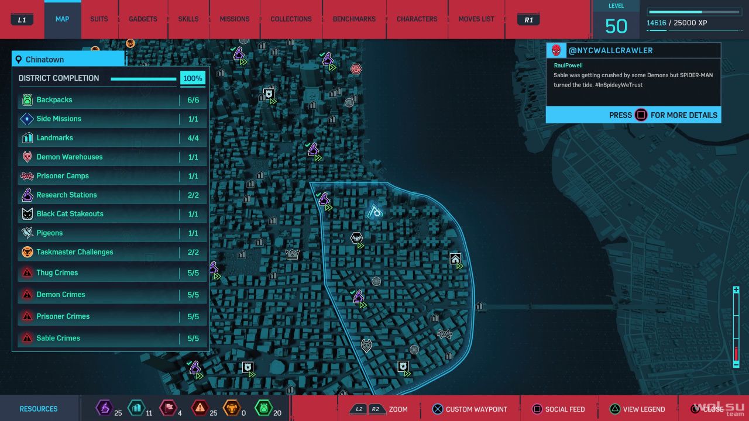Open the Social Feed button

tap(558, 409)
